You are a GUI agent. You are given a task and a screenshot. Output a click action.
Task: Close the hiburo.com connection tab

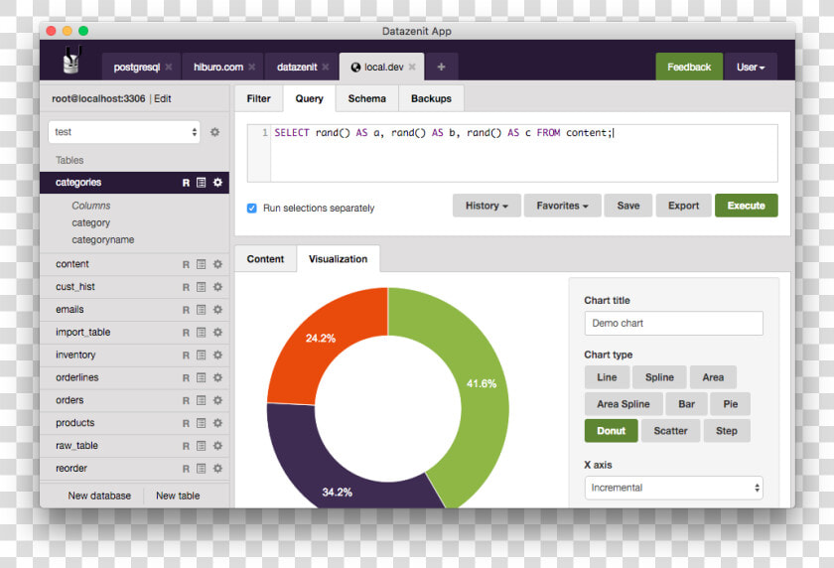click(251, 67)
